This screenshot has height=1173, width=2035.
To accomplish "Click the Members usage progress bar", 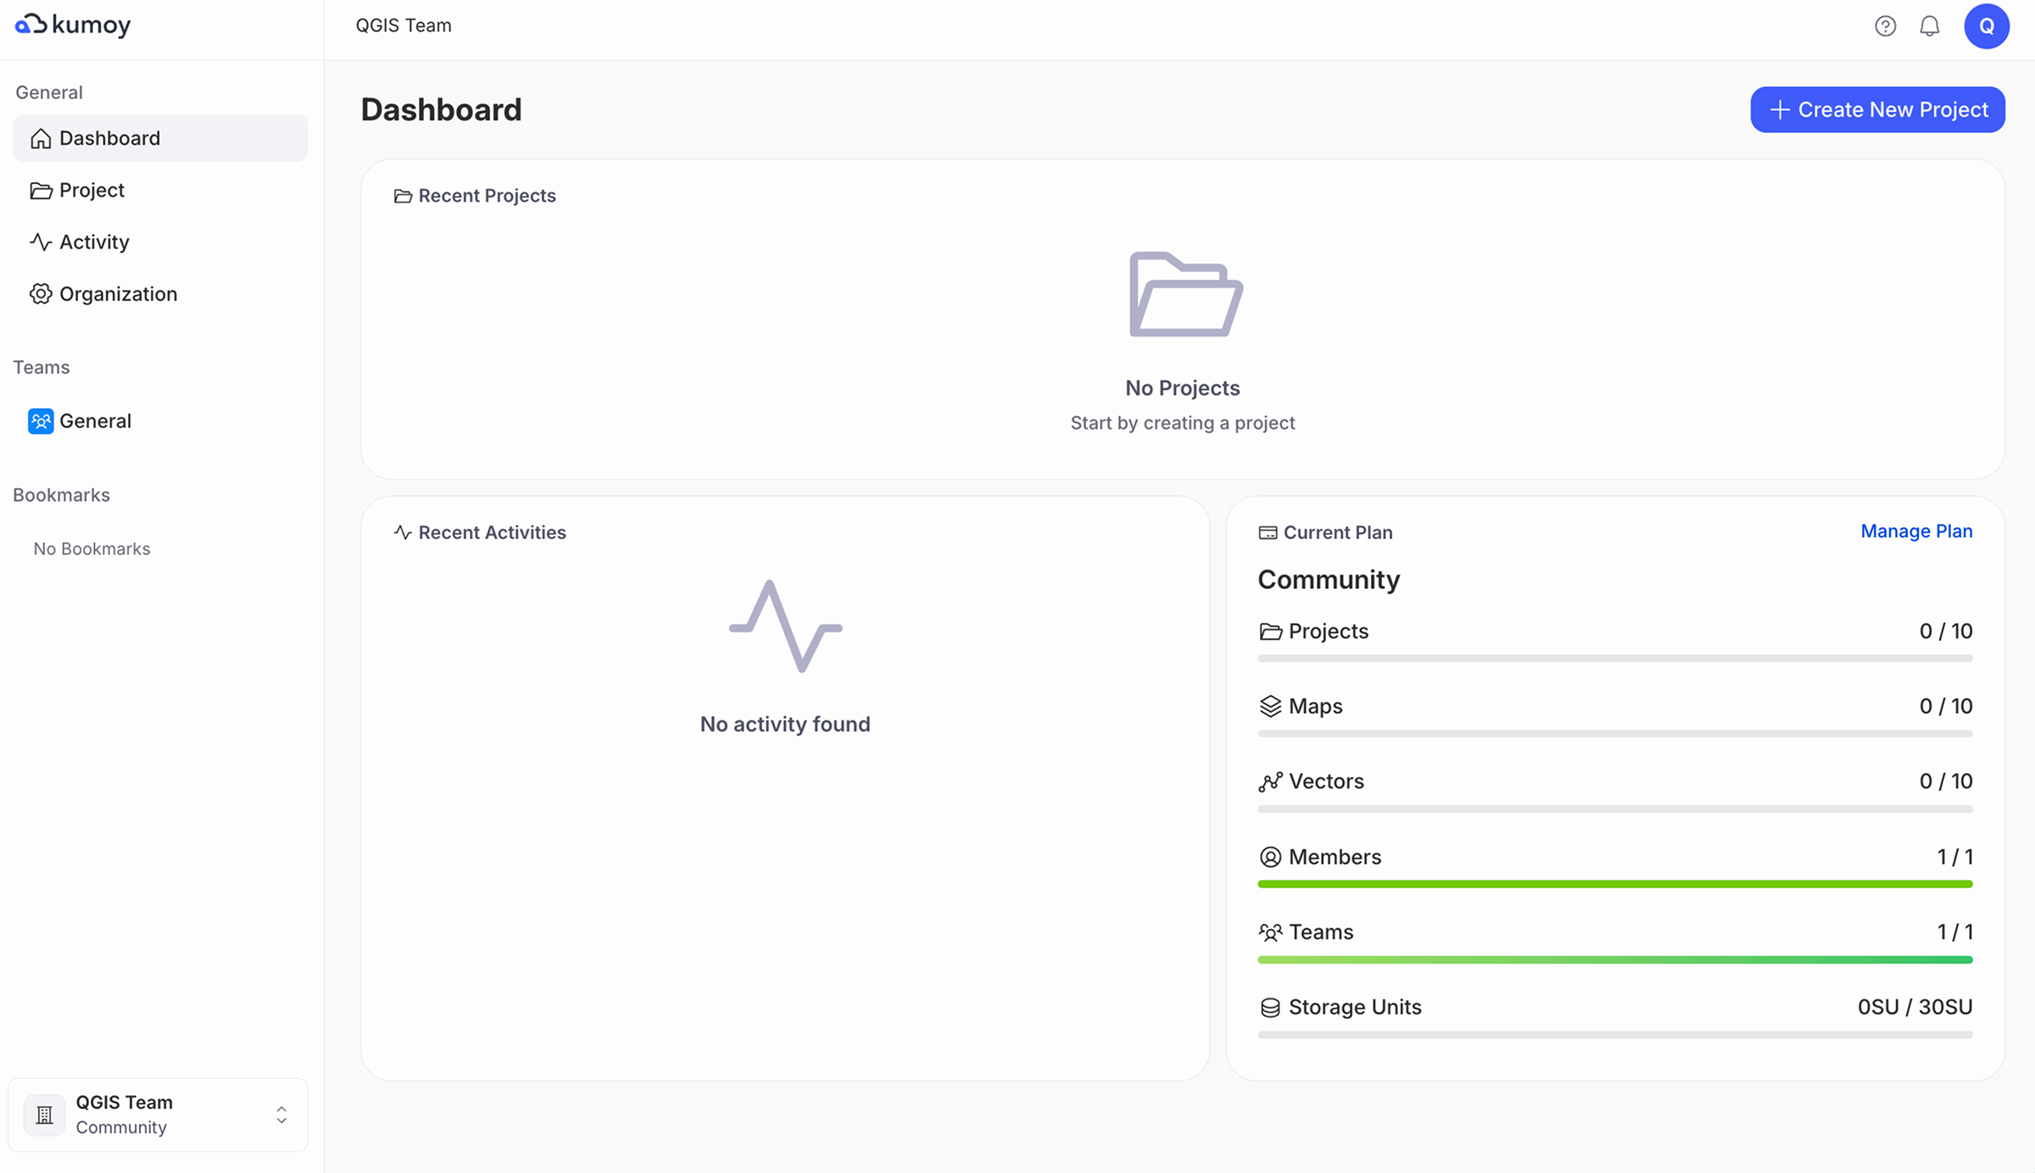I will pos(1615,884).
